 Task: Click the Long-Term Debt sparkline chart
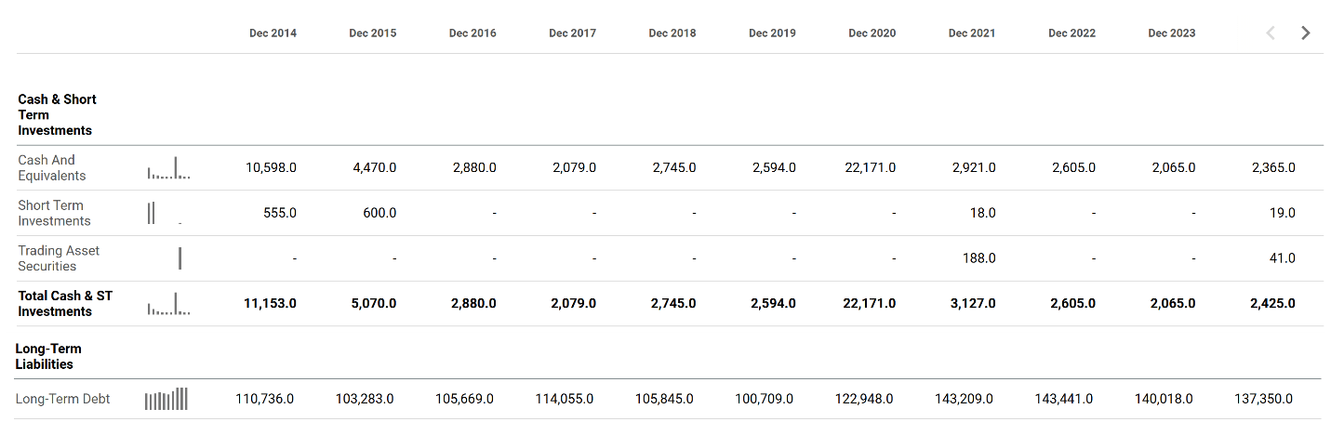[166, 400]
